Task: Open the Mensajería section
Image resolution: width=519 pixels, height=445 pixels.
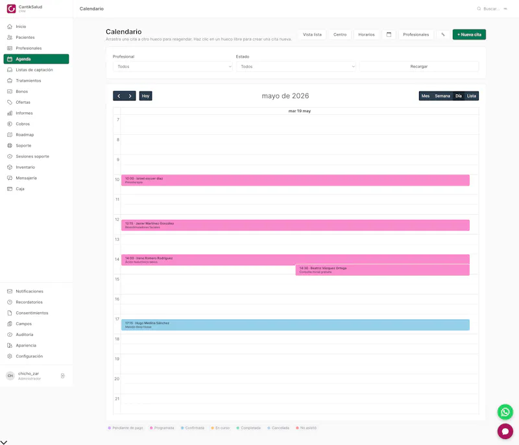Action: (36, 178)
